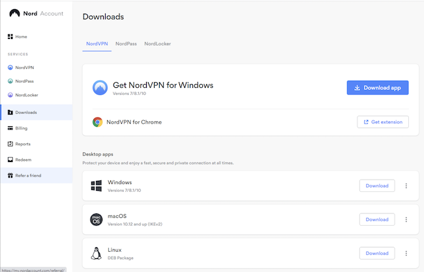Switch to the NordVPN tab
This screenshot has height=272, width=424.
(97, 44)
